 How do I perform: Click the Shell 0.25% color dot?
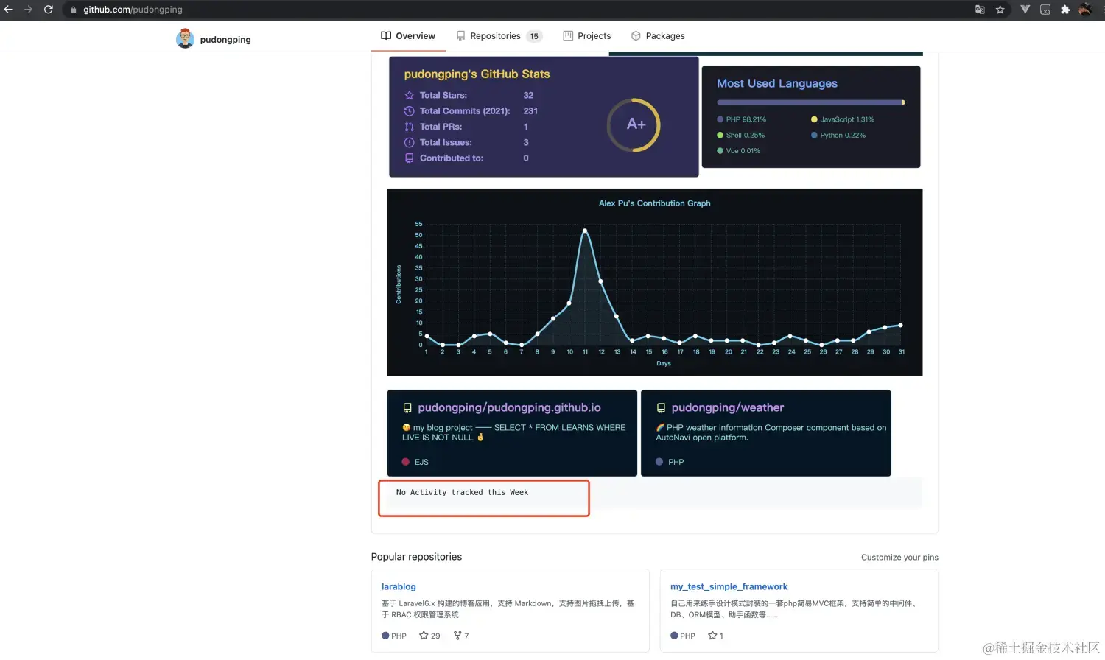(720, 135)
